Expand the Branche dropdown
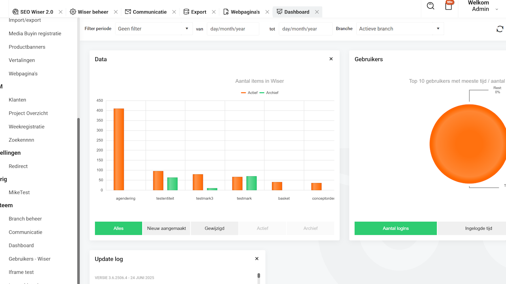 tap(400, 29)
